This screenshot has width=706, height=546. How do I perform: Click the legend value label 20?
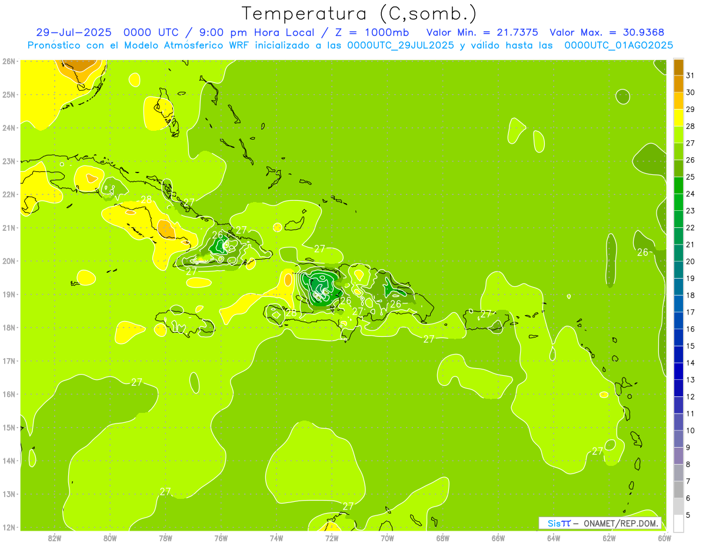coord(691,262)
